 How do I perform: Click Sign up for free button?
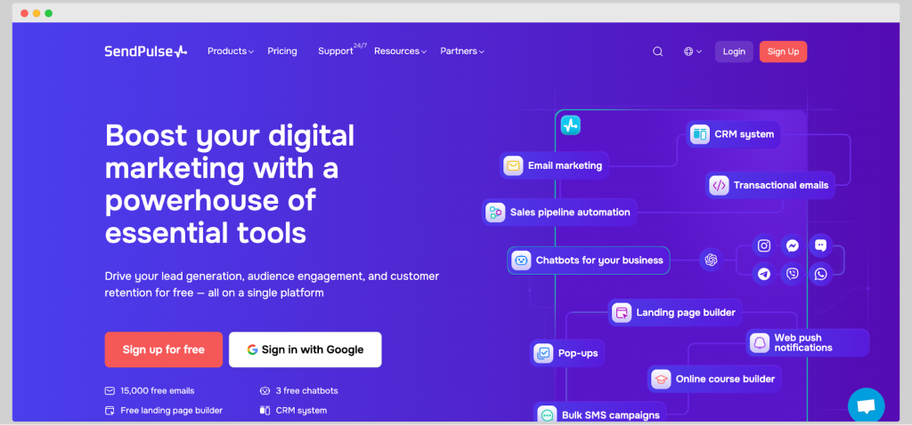point(164,349)
